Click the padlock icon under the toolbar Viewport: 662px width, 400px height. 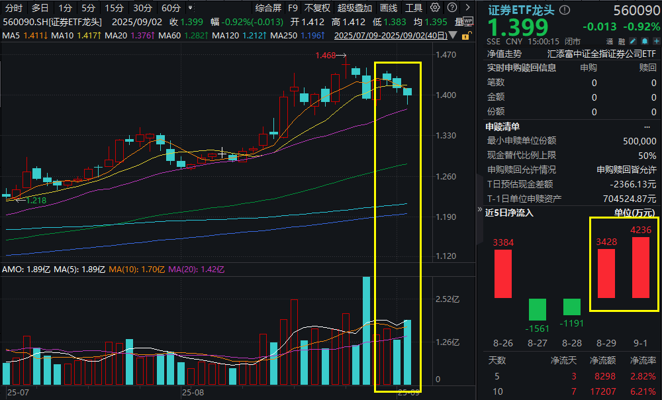(x=466, y=36)
